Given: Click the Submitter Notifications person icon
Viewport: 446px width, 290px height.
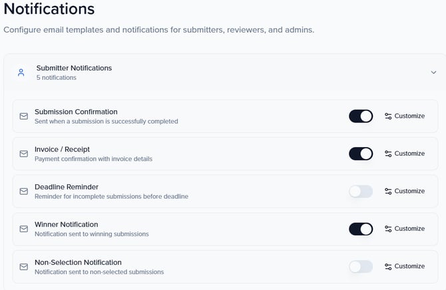Looking at the screenshot, I should pos(21,72).
